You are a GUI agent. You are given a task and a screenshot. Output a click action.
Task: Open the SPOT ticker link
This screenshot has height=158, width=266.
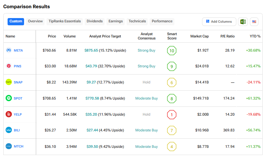coord(18,98)
